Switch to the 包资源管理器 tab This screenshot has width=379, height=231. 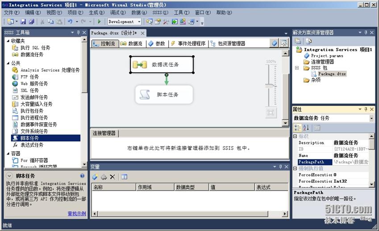point(228,44)
